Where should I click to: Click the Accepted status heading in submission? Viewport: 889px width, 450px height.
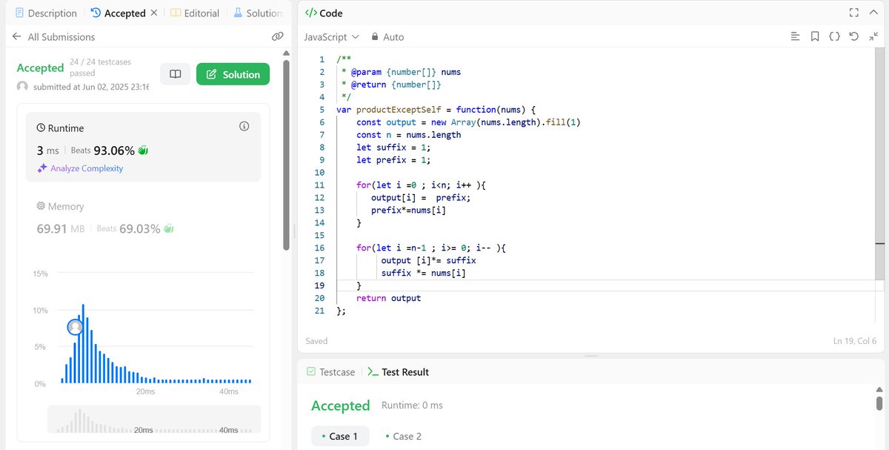[x=40, y=67]
